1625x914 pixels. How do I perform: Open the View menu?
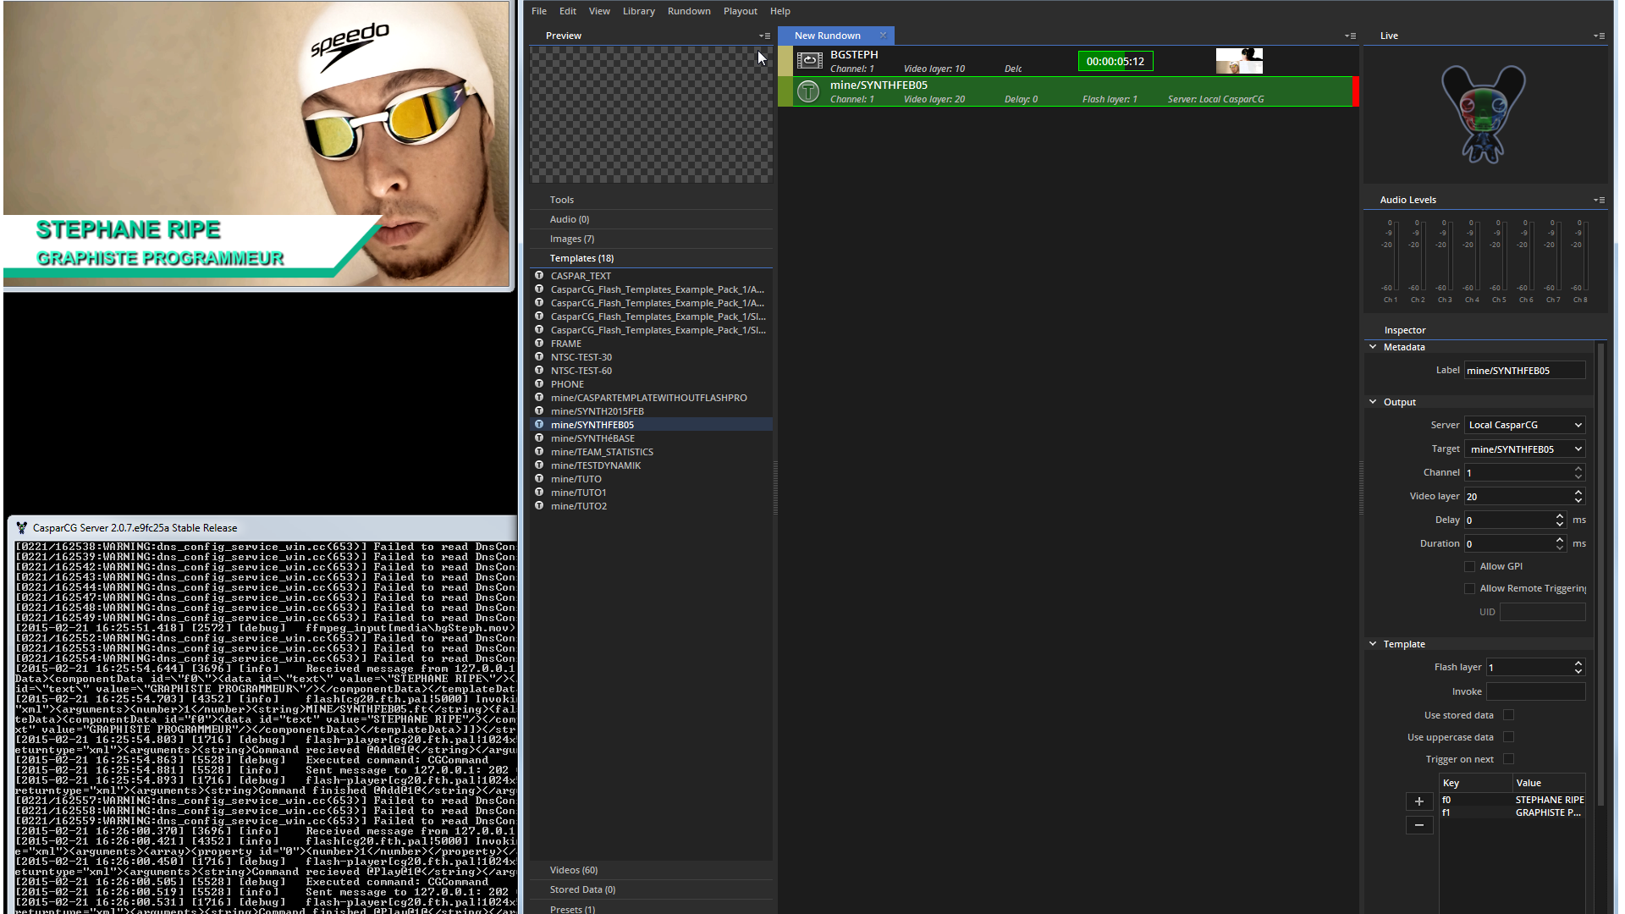599,11
